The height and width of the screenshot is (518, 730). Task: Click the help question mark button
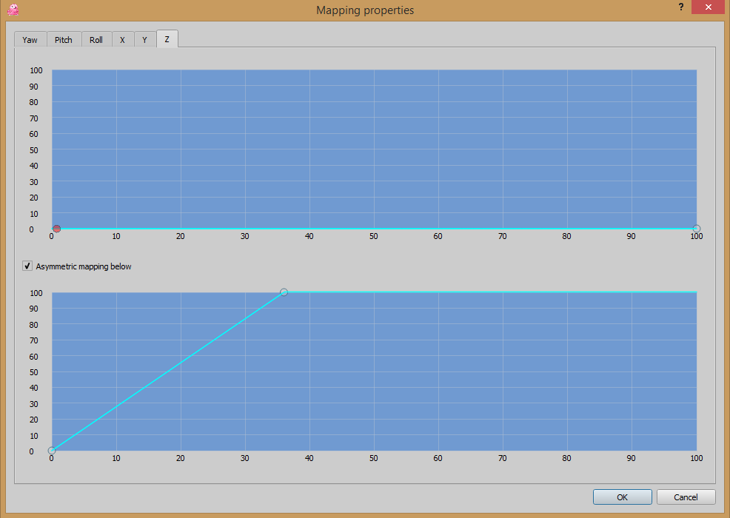tap(681, 7)
